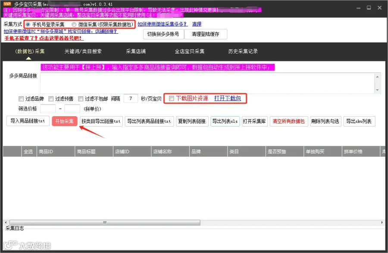The width and height of the screenshot is (388, 253).
Task: Open 如何使用微信采集多多 help link
Action: tap(163, 24)
